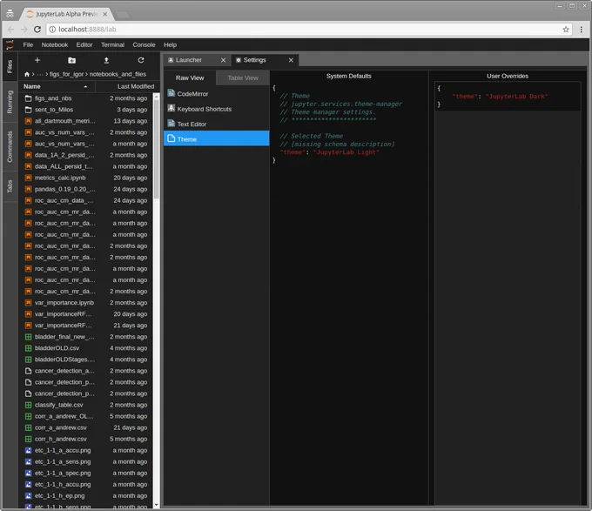
Task: Click the sent_to_Milos folder icon
Action: [x=28, y=110]
